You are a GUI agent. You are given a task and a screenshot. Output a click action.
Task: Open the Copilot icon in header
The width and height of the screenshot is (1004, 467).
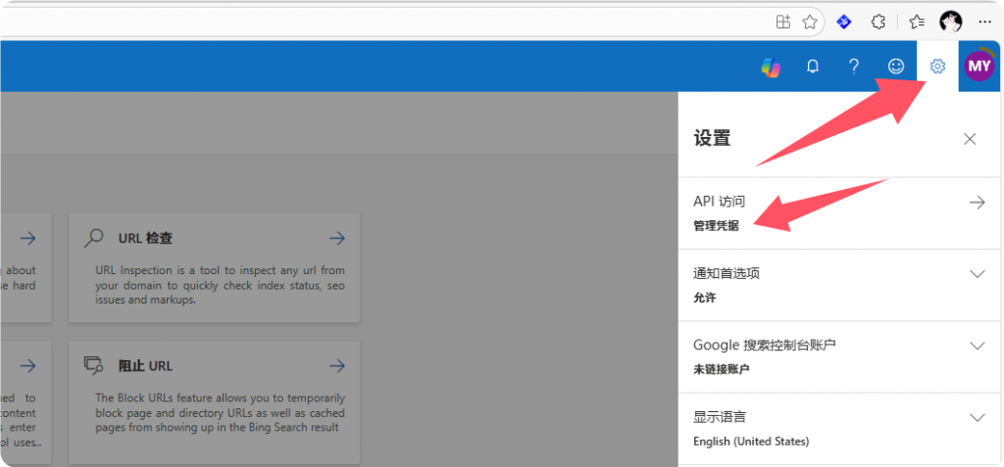tap(771, 67)
